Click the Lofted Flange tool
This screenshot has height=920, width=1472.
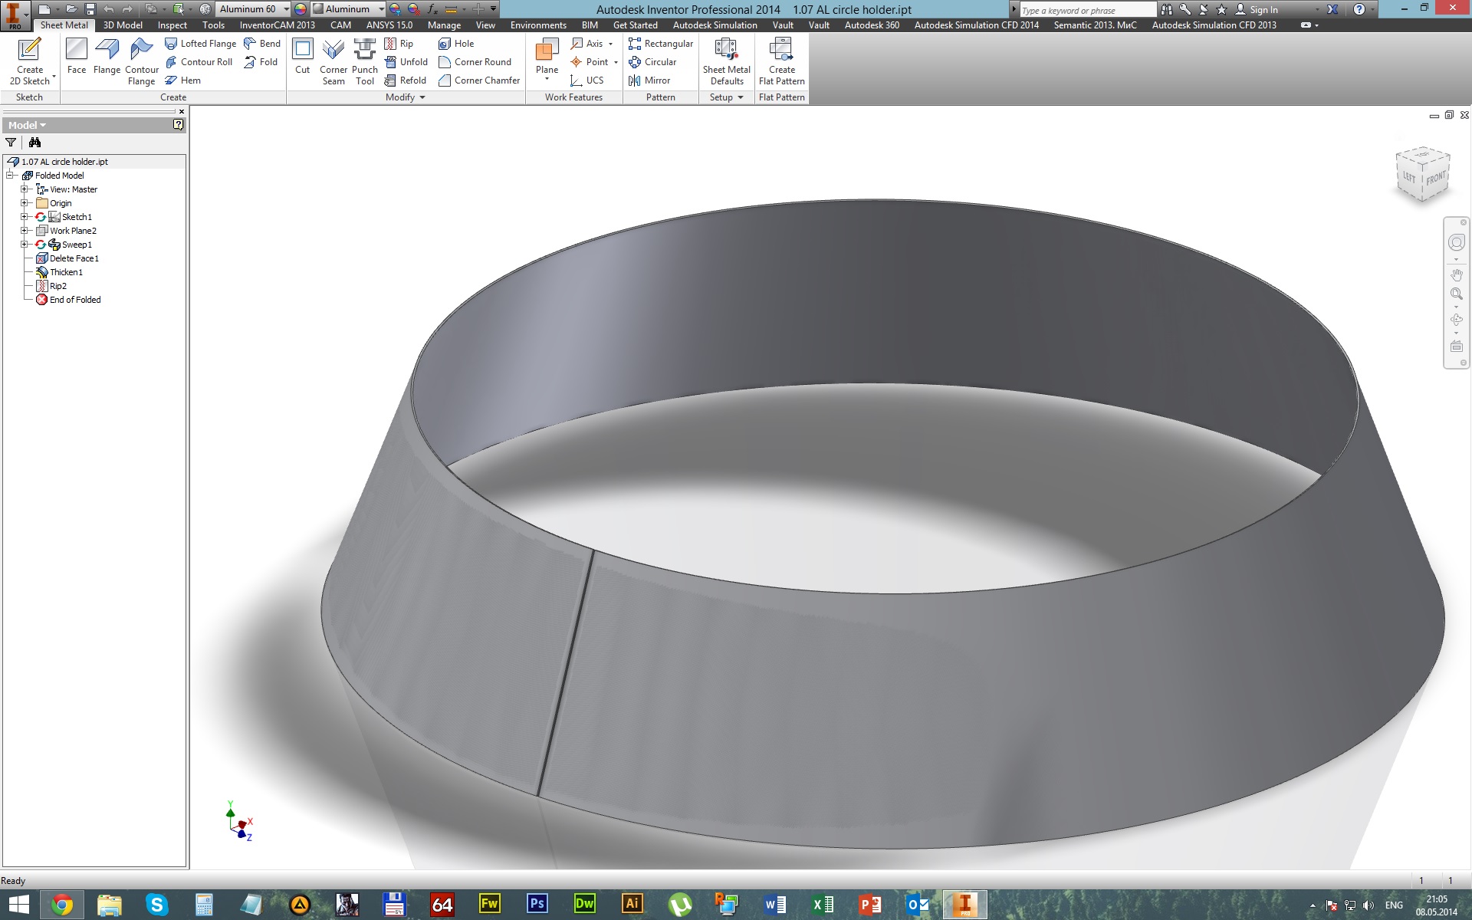pos(200,44)
